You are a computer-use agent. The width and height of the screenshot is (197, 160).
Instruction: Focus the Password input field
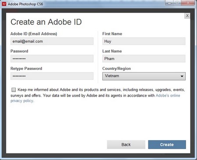tap(52, 59)
